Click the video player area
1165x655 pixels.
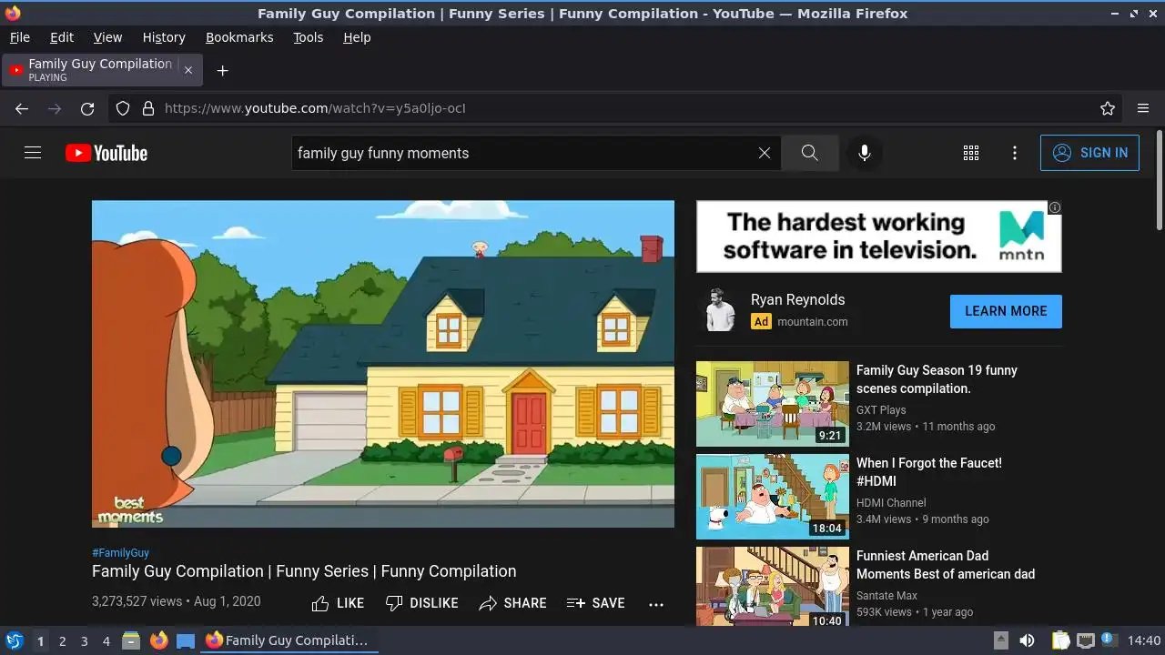(383, 364)
